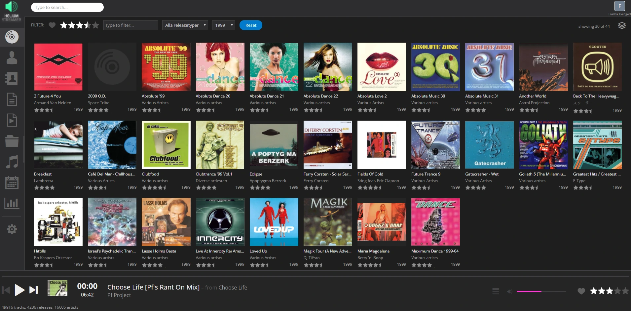Open the Choose Life album link in player
Viewport: 631px width, 311px height.
coord(233,288)
